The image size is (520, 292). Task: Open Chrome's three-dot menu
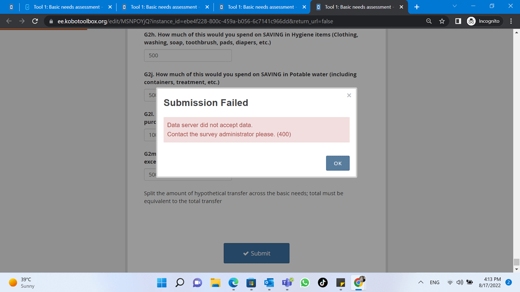[510, 21]
